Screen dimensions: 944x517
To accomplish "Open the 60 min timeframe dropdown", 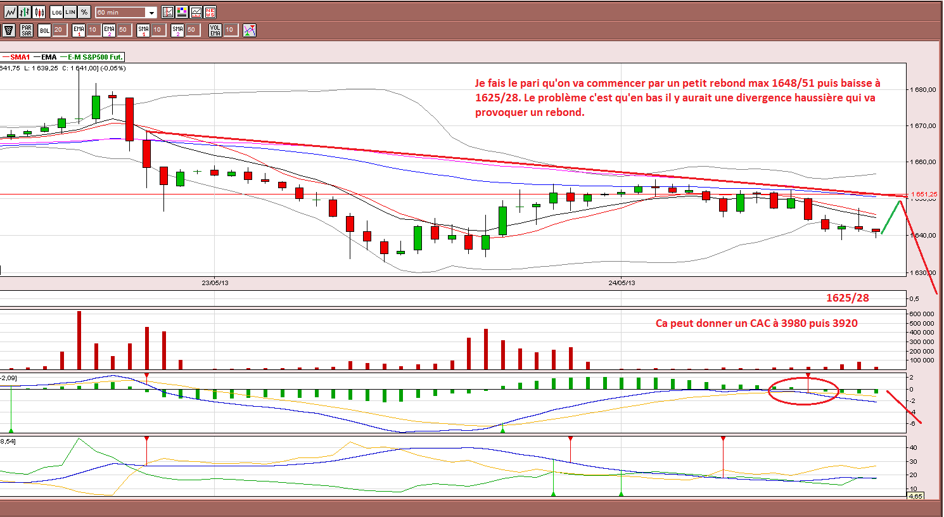I will click(125, 13).
